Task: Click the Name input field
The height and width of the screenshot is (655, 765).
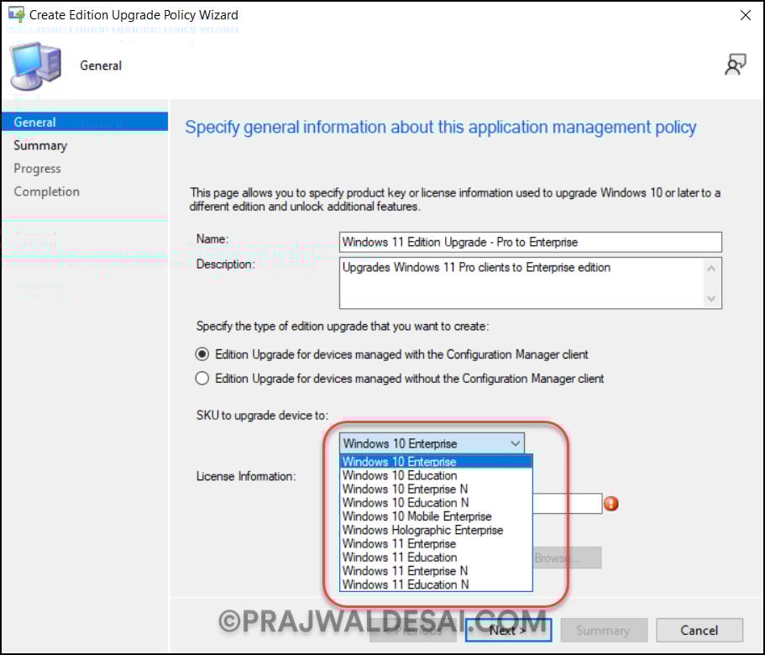Action: click(x=531, y=242)
